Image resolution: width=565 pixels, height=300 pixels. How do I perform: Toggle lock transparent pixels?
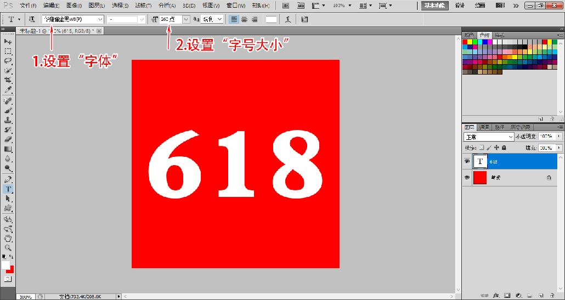482,148
